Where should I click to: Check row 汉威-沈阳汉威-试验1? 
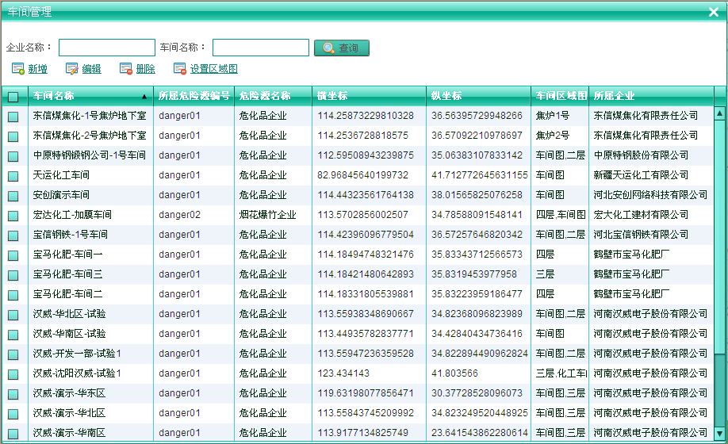pos(13,374)
